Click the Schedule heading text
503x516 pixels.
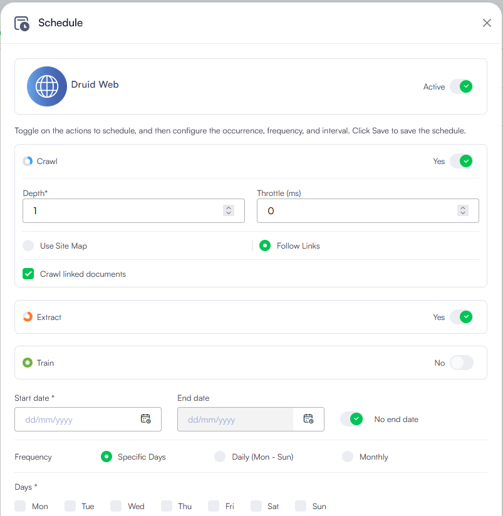(x=61, y=23)
